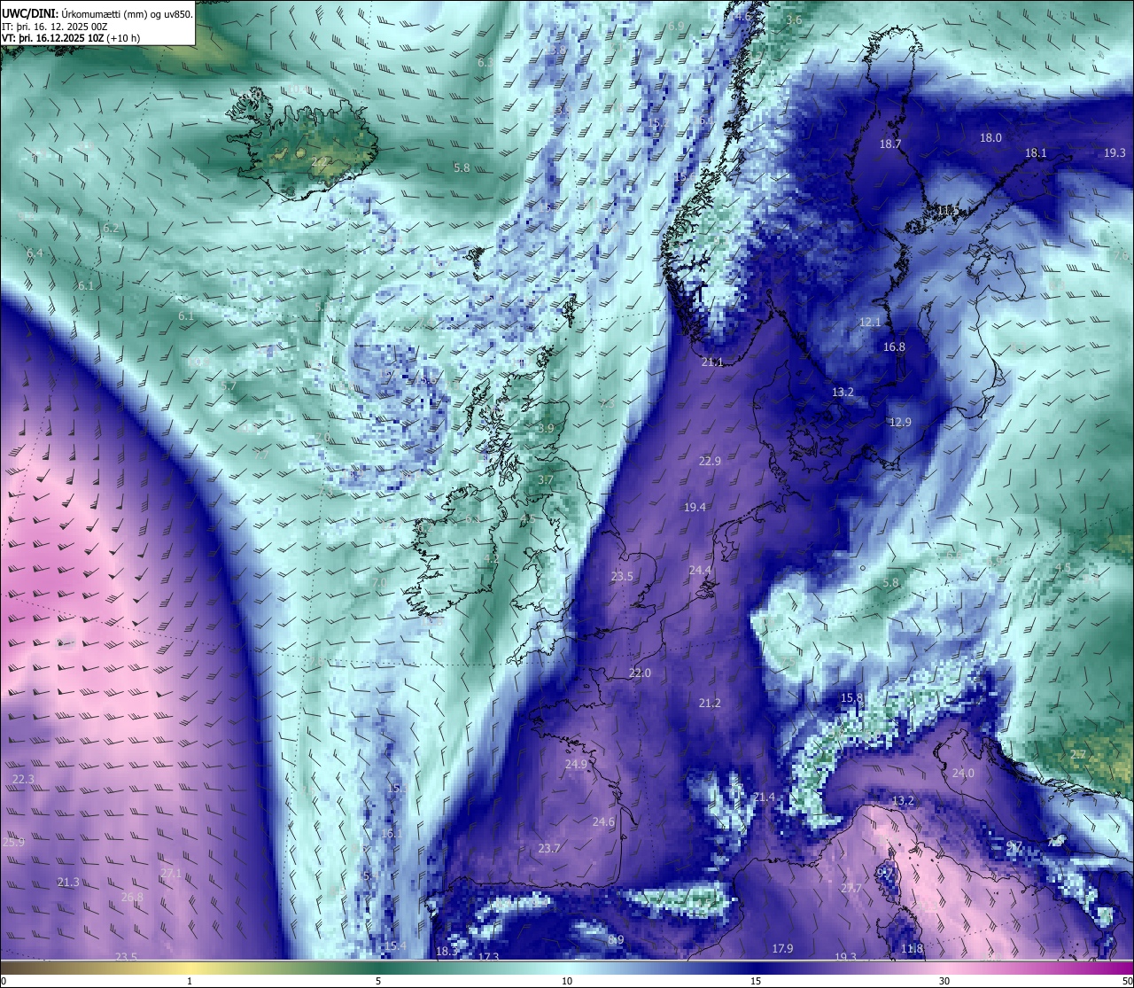Click the colorbar tick label 5
This screenshot has height=988, width=1134.
pyautogui.click(x=378, y=981)
